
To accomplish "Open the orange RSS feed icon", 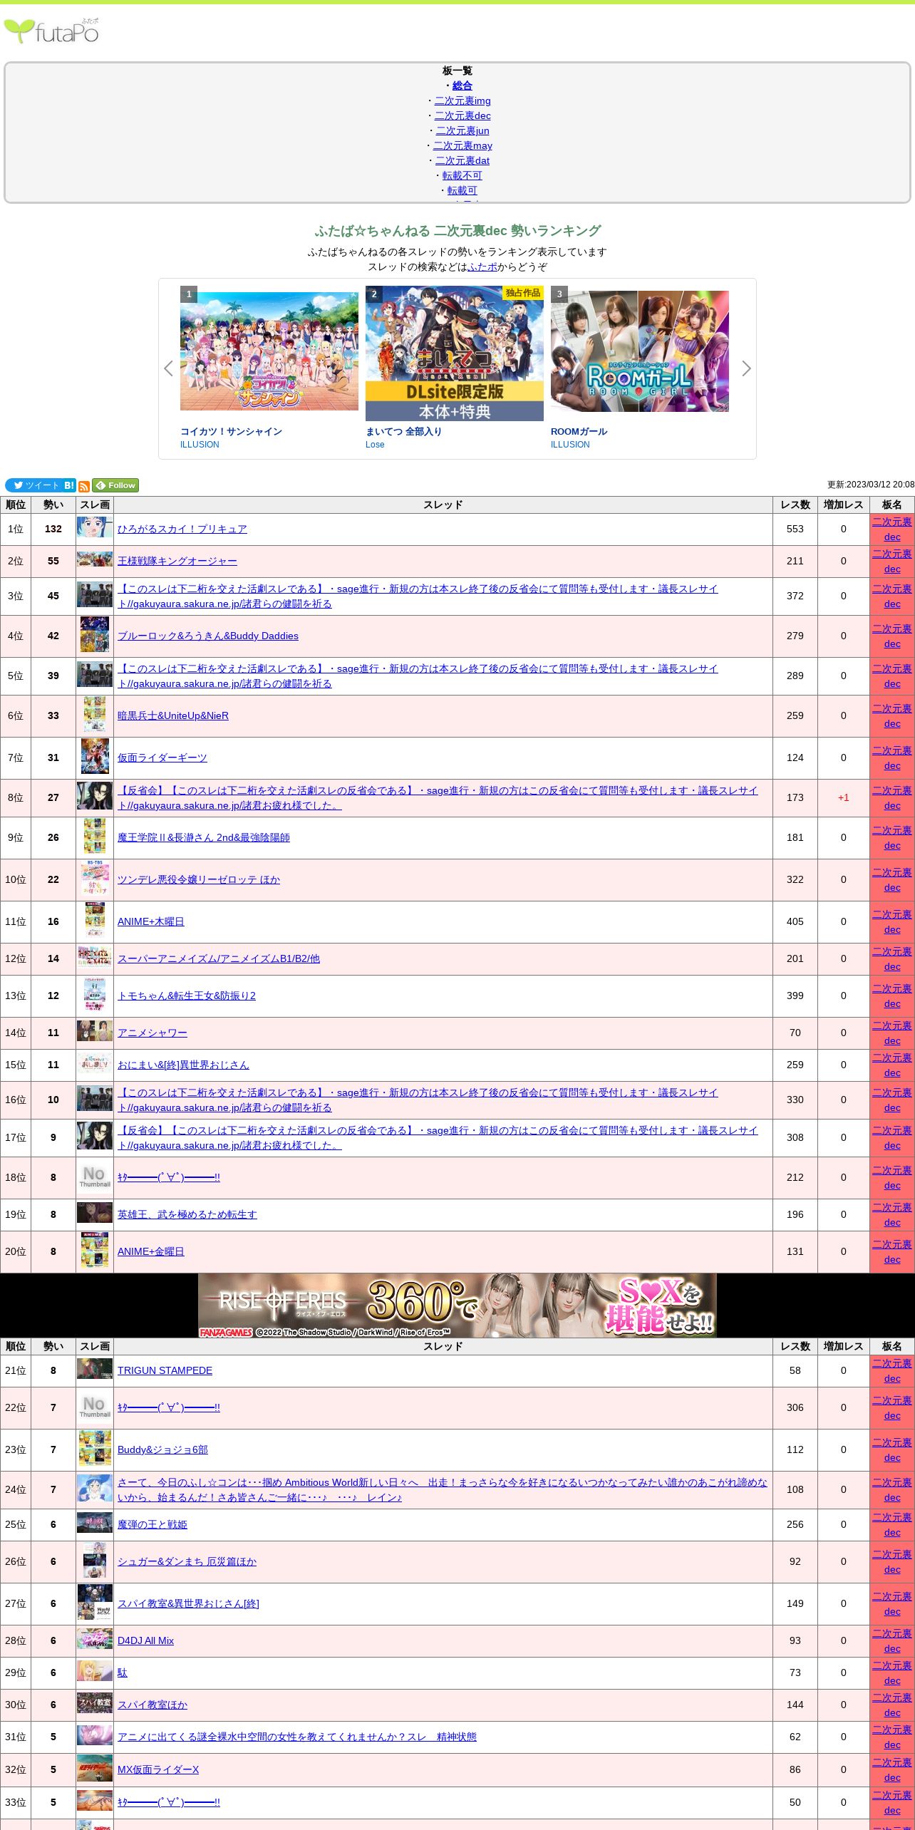I will [x=84, y=486].
